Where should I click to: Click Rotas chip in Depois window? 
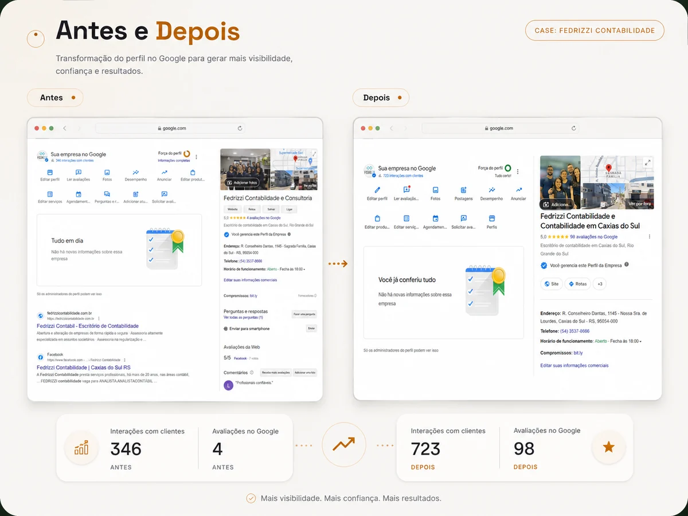(578, 284)
